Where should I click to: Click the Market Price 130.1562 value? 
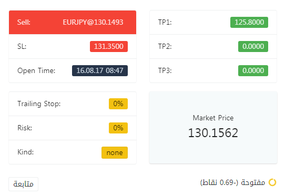point(213,133)
